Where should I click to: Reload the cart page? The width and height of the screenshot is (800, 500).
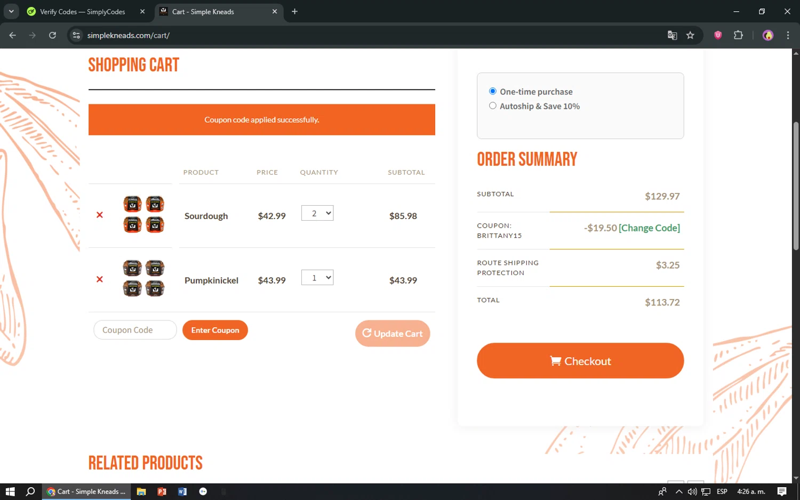[x=52, y=35]
